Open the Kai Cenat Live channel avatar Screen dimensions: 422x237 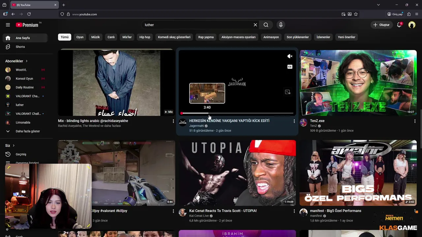point(183,212)
